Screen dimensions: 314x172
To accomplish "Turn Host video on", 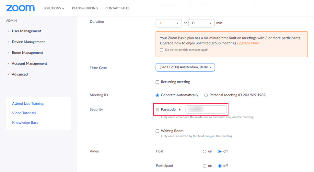I will click(204, 152).
